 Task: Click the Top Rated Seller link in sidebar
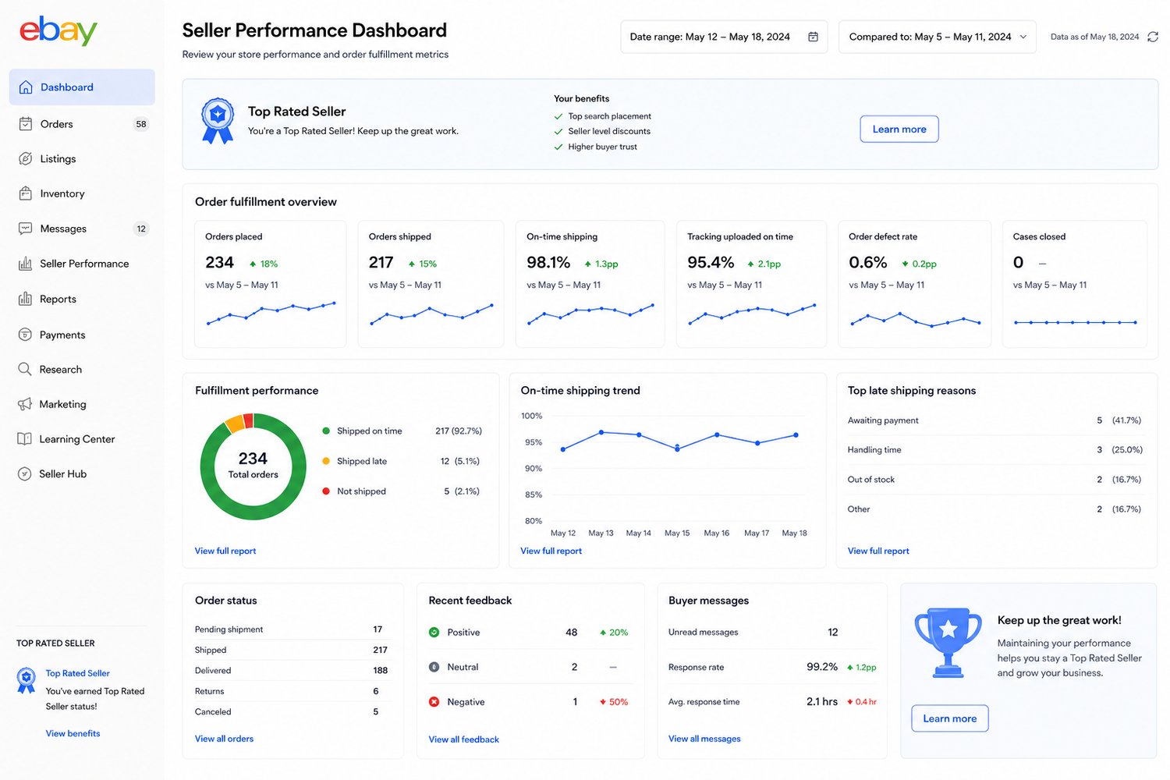click(x=77, y=673)
